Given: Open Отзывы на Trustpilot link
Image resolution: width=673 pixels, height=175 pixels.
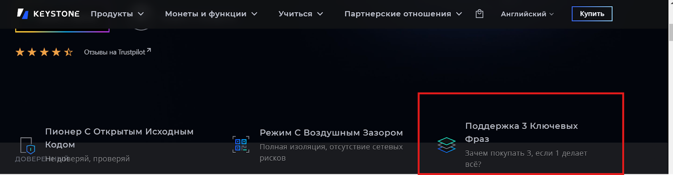Looking at the screenshot, I should tap(114, 52).
